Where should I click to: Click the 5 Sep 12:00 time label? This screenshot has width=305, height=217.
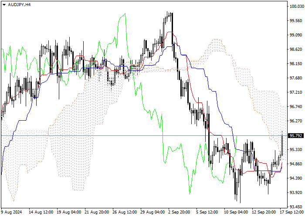coord(207,212)
